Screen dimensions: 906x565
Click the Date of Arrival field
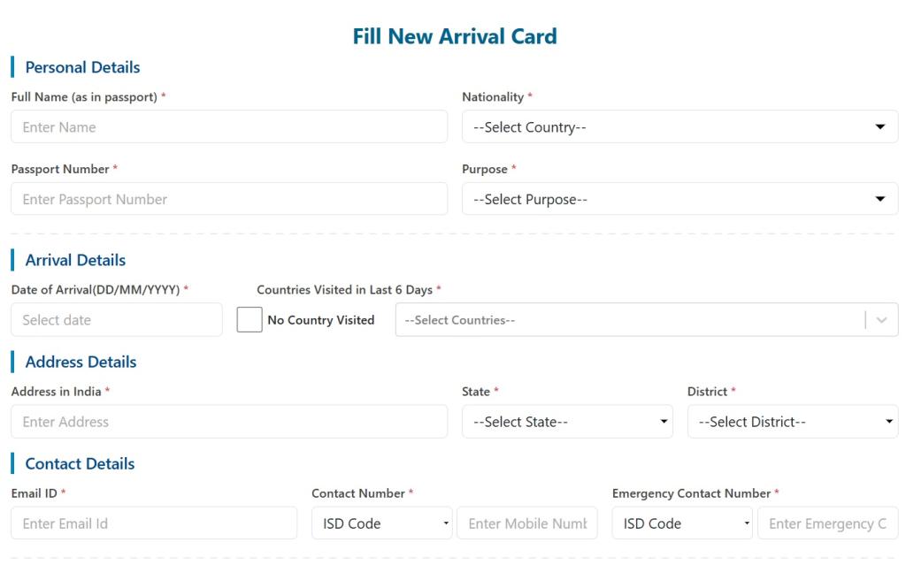[x=117, y=320]
